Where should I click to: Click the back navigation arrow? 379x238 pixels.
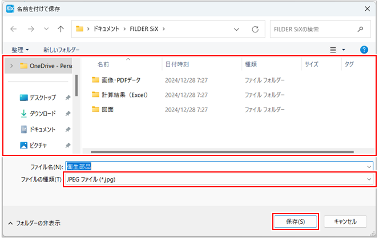14,28
